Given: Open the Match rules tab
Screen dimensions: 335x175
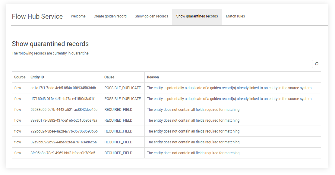Looking at the screenshot, I should [x=235, y=16].
